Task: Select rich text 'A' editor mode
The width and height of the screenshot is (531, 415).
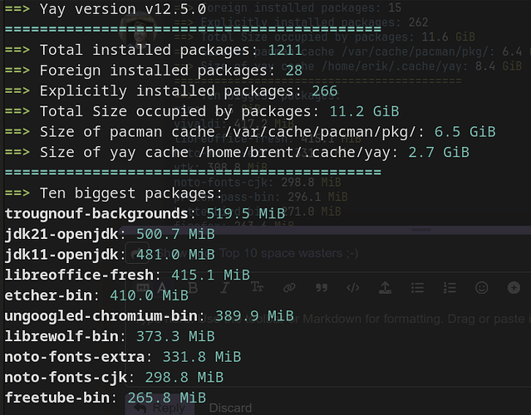Action: click(x=162, y=288)
